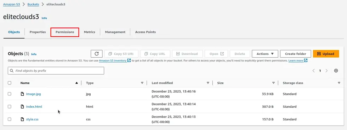Open the Storage class column sort arrow
The height and width of the screenshot is (130, 347).
pos(339,83)
